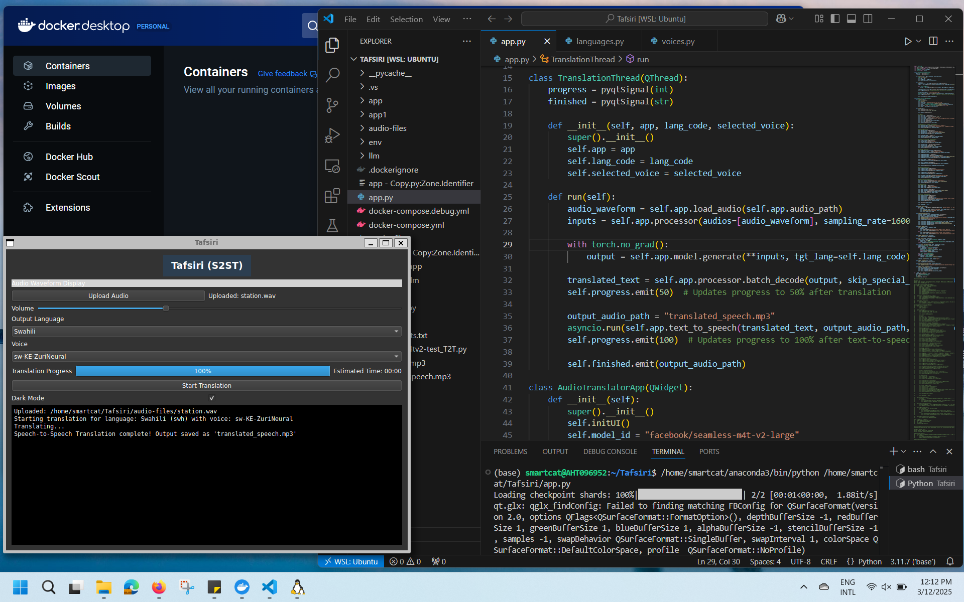The image size is (964, 602).
Task: Expand the llm folder
Action: tap(374, 156)
